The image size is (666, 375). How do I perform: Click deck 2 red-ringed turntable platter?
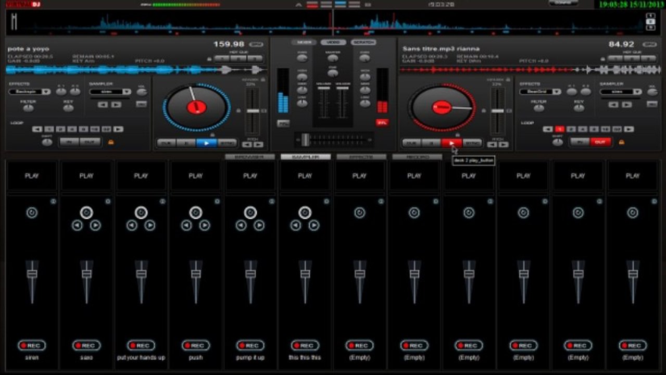click(x=442, y=107)
